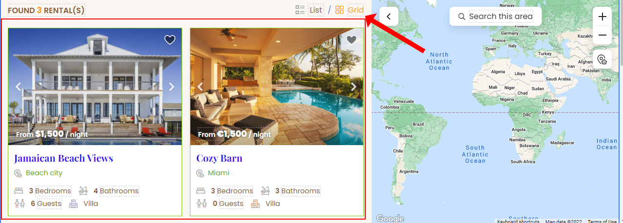623x223 pixels.
Task: Show next photo of Jamaican Beach Views
Action: tap(171, 87)
